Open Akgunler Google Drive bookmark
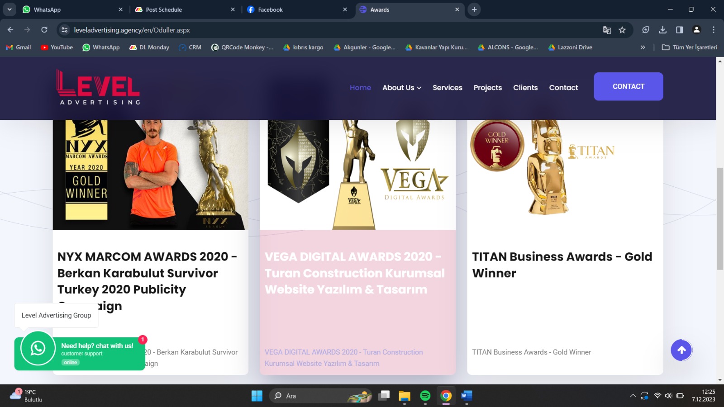This screenshot has height=407, width=724. point(365,47)
